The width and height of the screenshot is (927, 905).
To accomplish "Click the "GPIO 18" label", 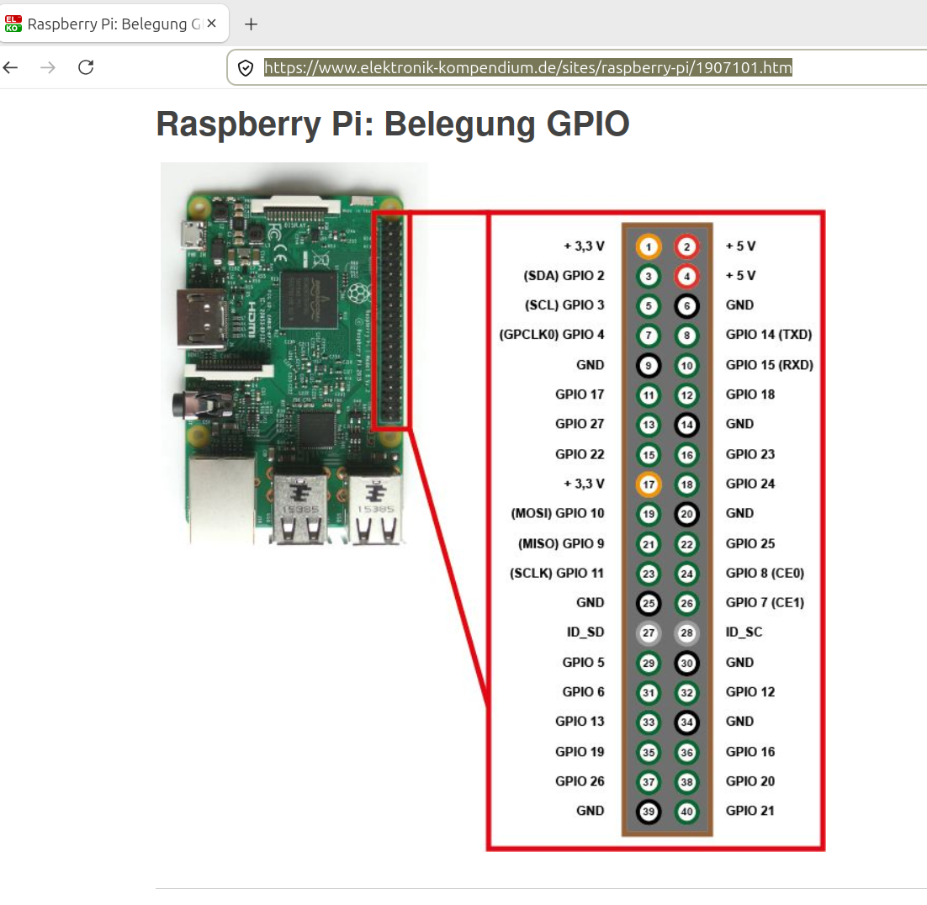I will point(750,394).
